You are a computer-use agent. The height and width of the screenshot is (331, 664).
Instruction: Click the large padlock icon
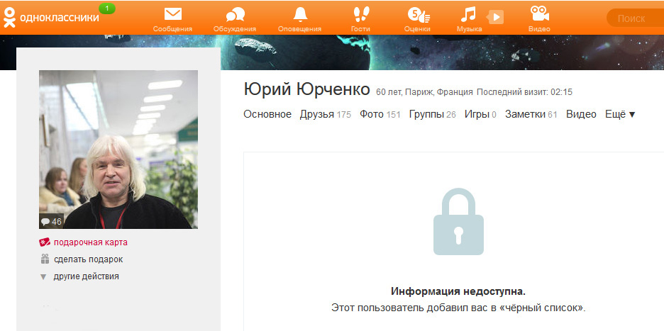coord(458,222)
